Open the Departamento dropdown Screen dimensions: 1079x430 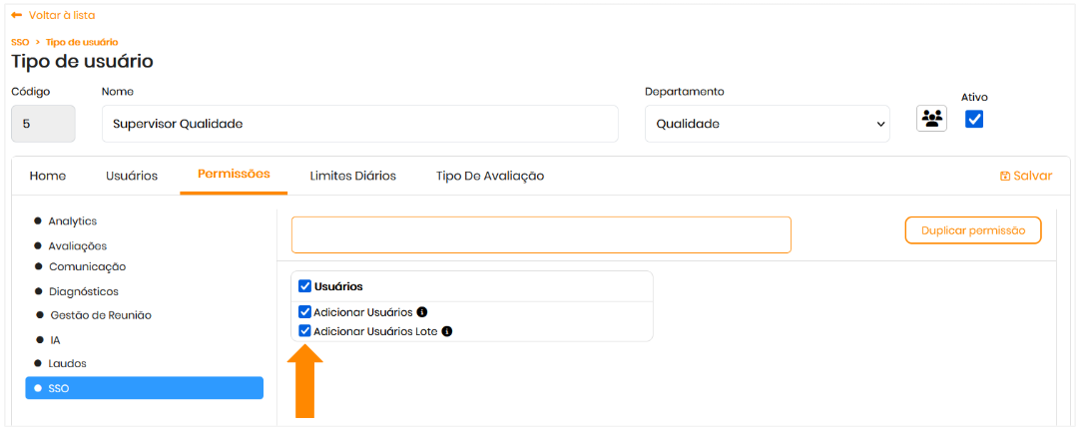click(767, 124)
